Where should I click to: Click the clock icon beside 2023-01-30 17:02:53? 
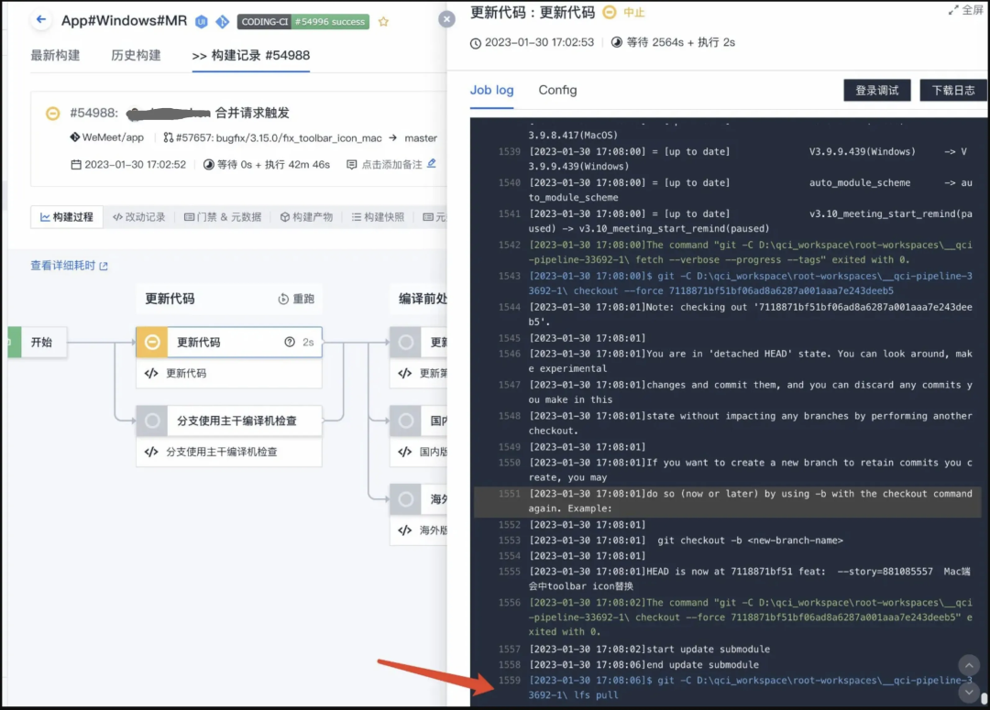(476, 43)
